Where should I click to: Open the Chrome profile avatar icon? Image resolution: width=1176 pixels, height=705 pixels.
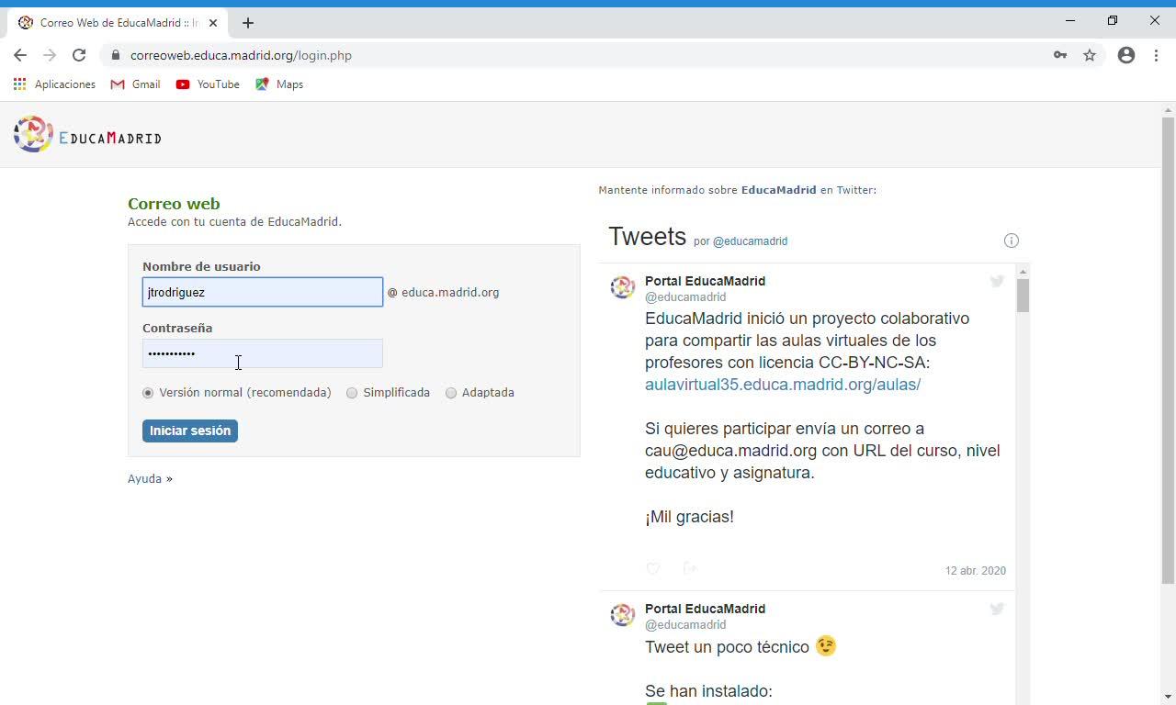1126,55
